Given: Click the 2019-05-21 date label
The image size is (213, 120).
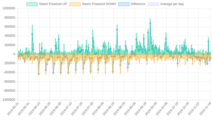Looking at the screenshot, I should tap(13, 109).
